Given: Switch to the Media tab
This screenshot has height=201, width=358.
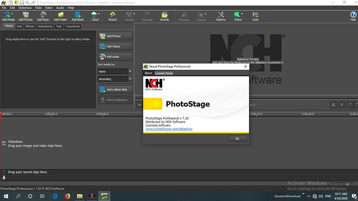Looking at the screenshot, I should point(9,26).
